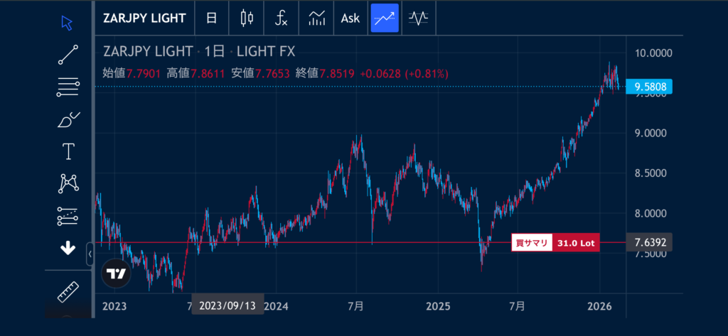Toggle the highlighted position line display button

pyautogui.click(x=385, y=18)
